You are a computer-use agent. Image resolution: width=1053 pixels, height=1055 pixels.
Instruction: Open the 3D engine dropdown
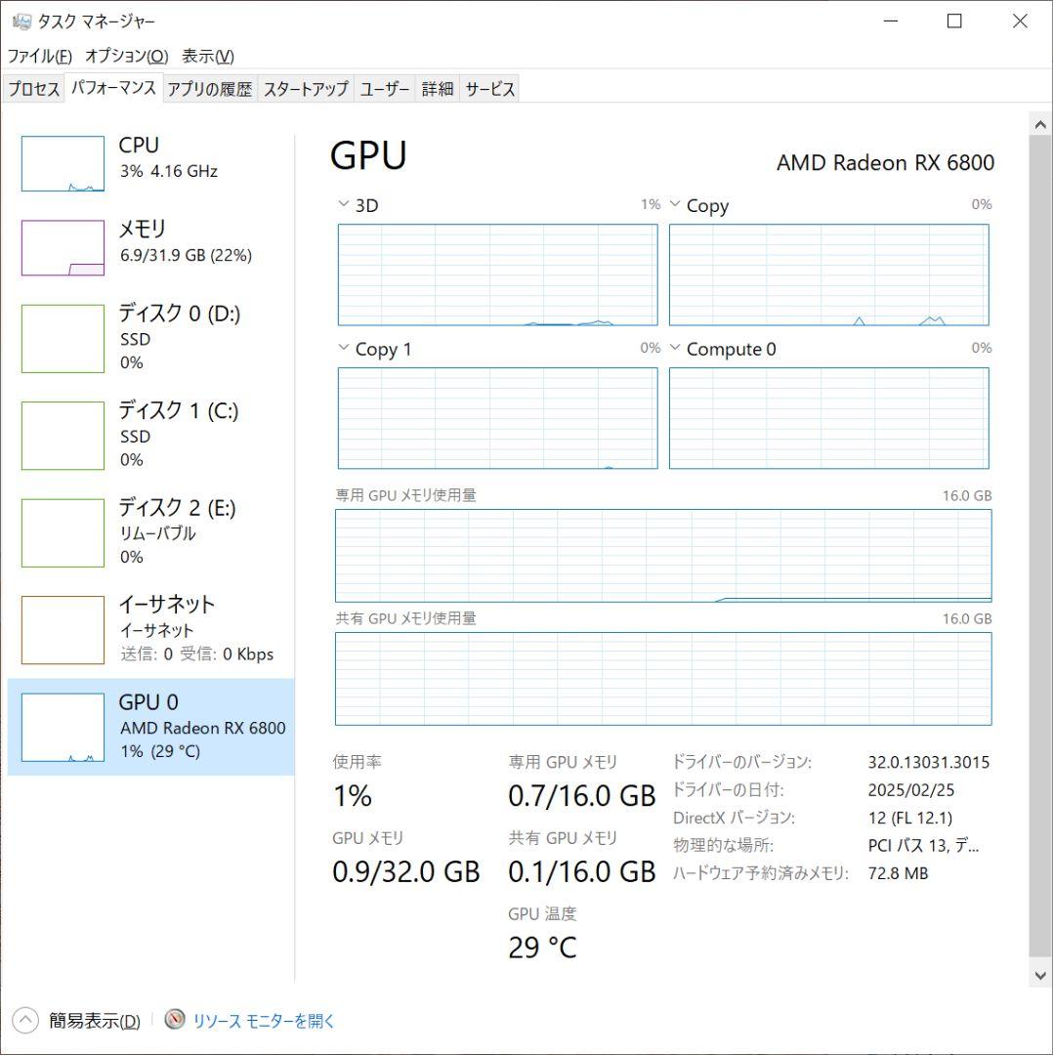click(344, 204)
